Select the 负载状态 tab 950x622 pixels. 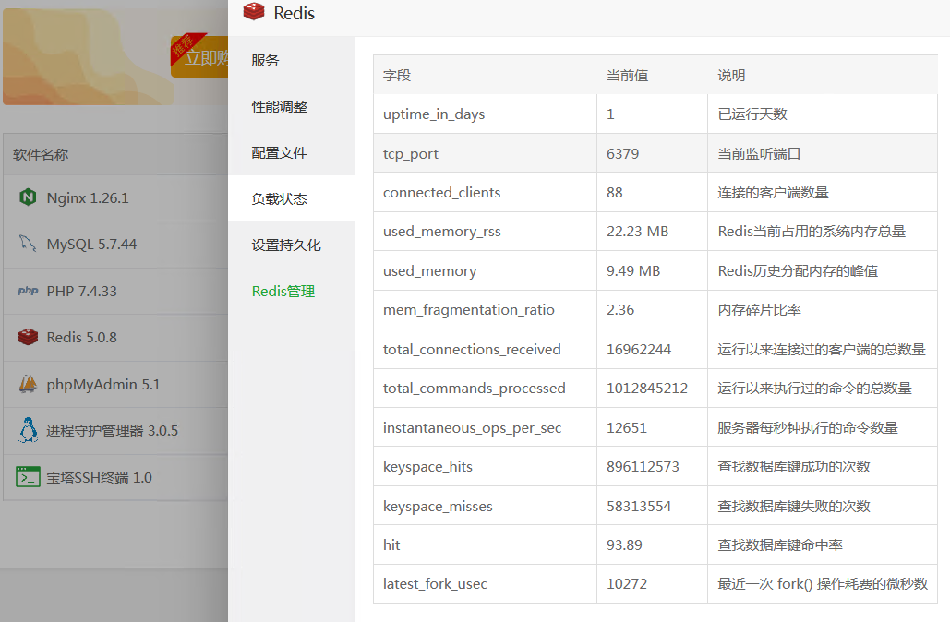pyautogui.click(x=292, y=198)
